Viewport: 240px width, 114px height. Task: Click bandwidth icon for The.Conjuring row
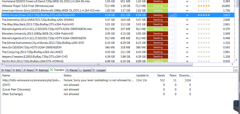click(x=173, y=52)
